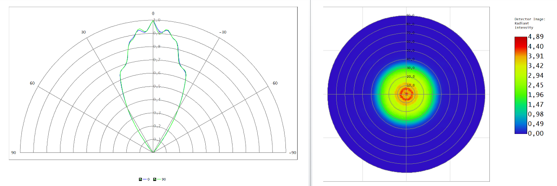
Task: Click the red hotspot at detector image center
Action: pos(407,94)
